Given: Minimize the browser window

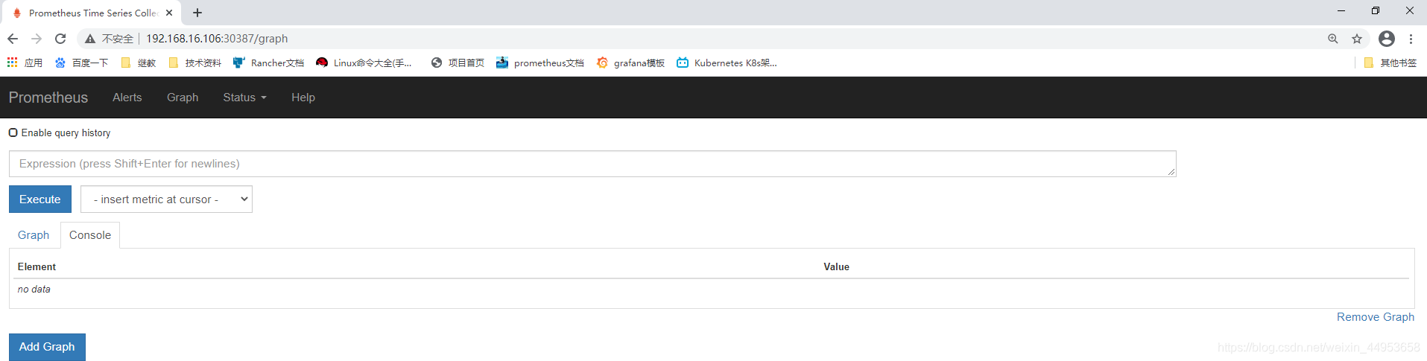Looking at the screenshot, I should [x=1341, y=11].
